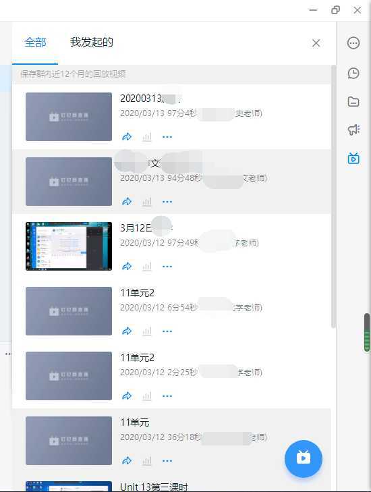This screenshot has width=371, height=492.
Task: Open the more options ellipsis in right sidebar
Action: (353, 43)
